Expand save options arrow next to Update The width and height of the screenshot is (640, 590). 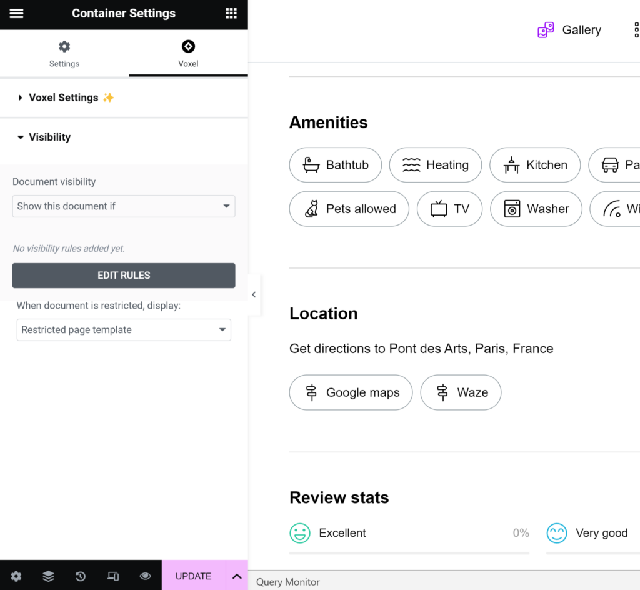[x=237, y=576]
